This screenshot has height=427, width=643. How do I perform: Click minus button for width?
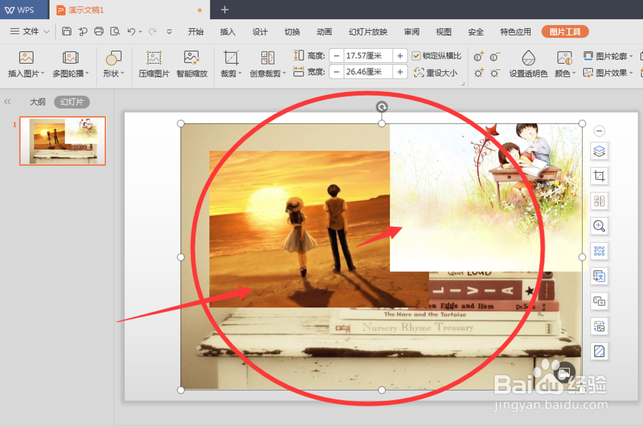[337, 72]
